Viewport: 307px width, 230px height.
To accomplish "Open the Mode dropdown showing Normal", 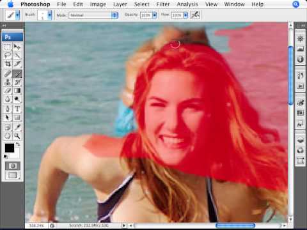I will 93,15.
